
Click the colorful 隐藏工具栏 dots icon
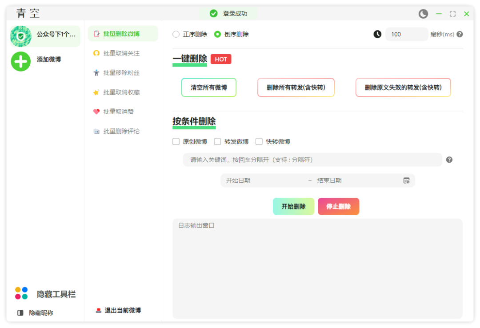coord(21,293)
